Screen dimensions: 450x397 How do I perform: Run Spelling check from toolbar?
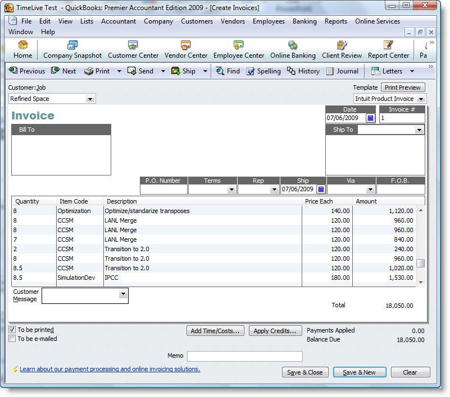tap(263, 71)
